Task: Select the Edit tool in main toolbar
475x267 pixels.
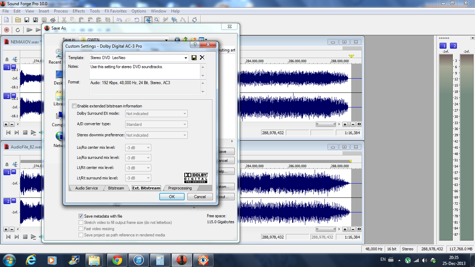Action: 148,20
